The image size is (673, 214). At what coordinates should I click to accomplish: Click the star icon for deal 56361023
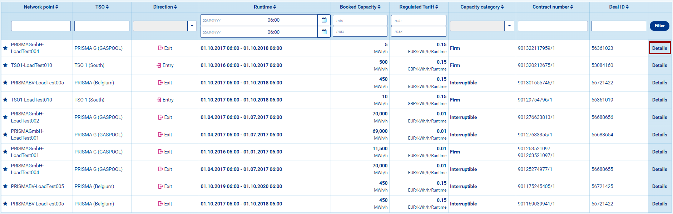coord(5,48)
